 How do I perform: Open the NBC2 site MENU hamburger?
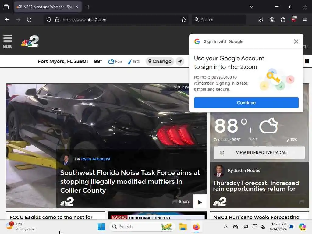8,41
